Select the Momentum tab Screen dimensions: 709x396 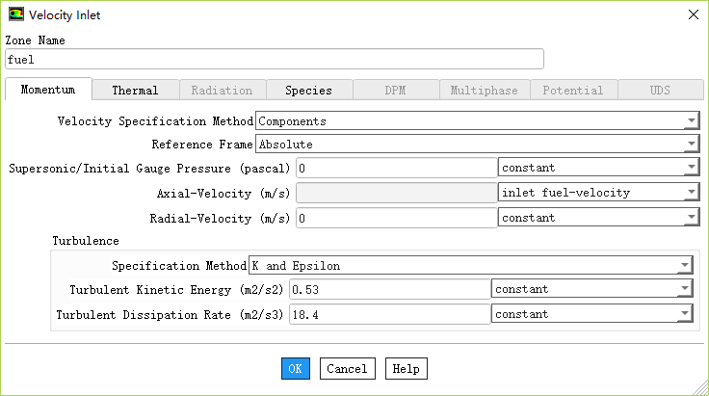click(48, 90)
